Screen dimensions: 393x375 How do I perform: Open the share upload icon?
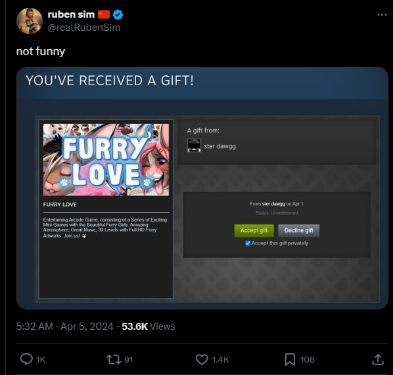click(x=378, y=359)
